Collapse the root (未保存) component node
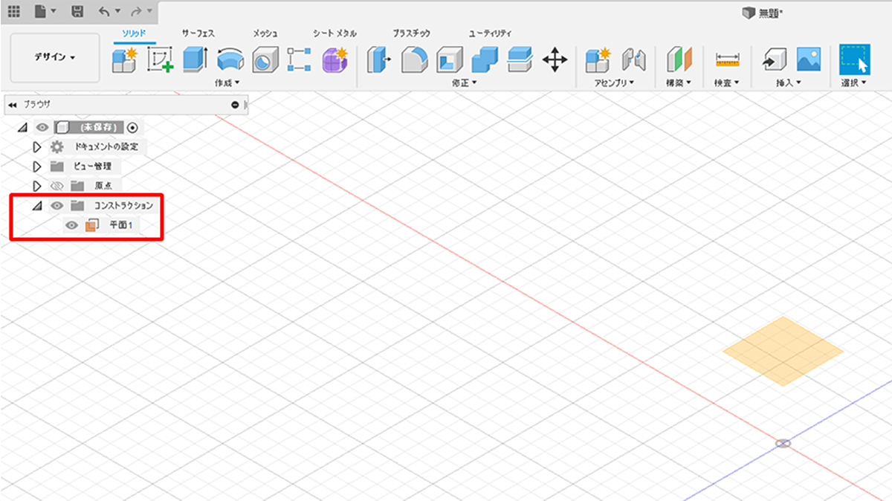Screen dimensions: 892x501 coord(22,127)
